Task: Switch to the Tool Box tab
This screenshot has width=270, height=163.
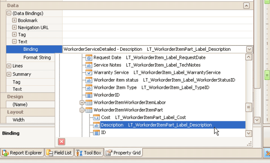Action: [x=89, y=153]
